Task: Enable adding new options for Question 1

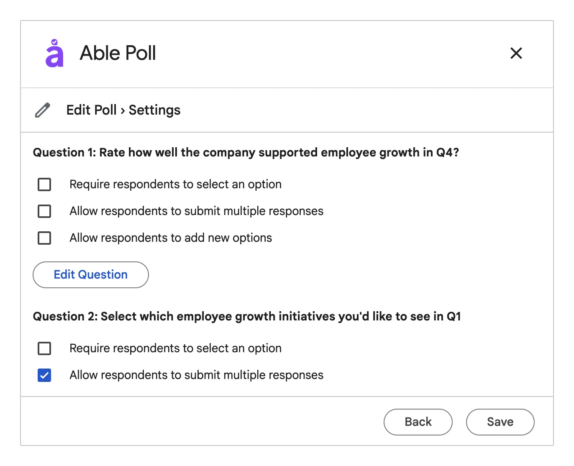Action: tap(44, 238)
